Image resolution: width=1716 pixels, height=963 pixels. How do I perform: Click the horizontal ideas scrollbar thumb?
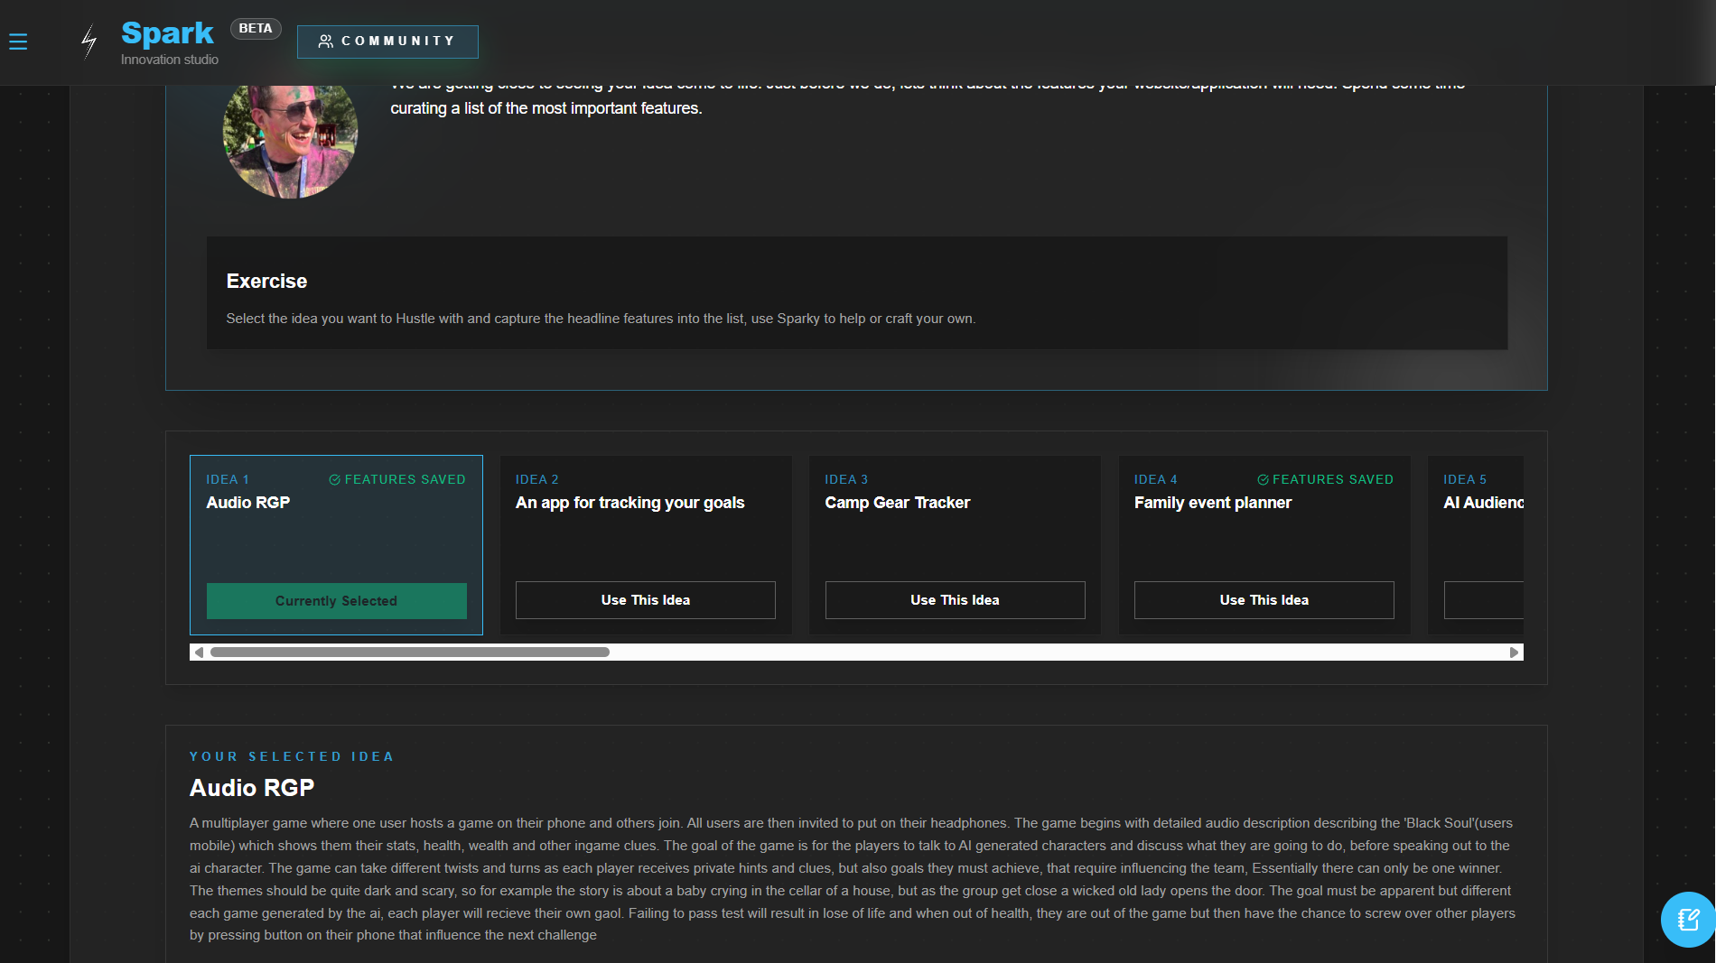coord(409,653)
